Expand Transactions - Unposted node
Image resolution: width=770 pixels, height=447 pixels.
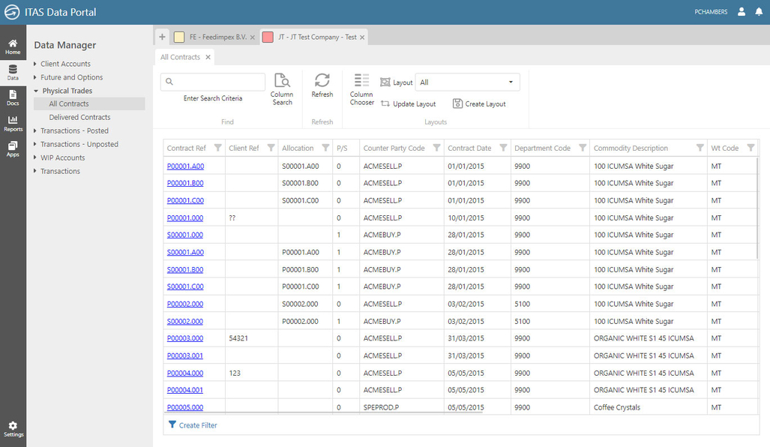tap(35, 144)
